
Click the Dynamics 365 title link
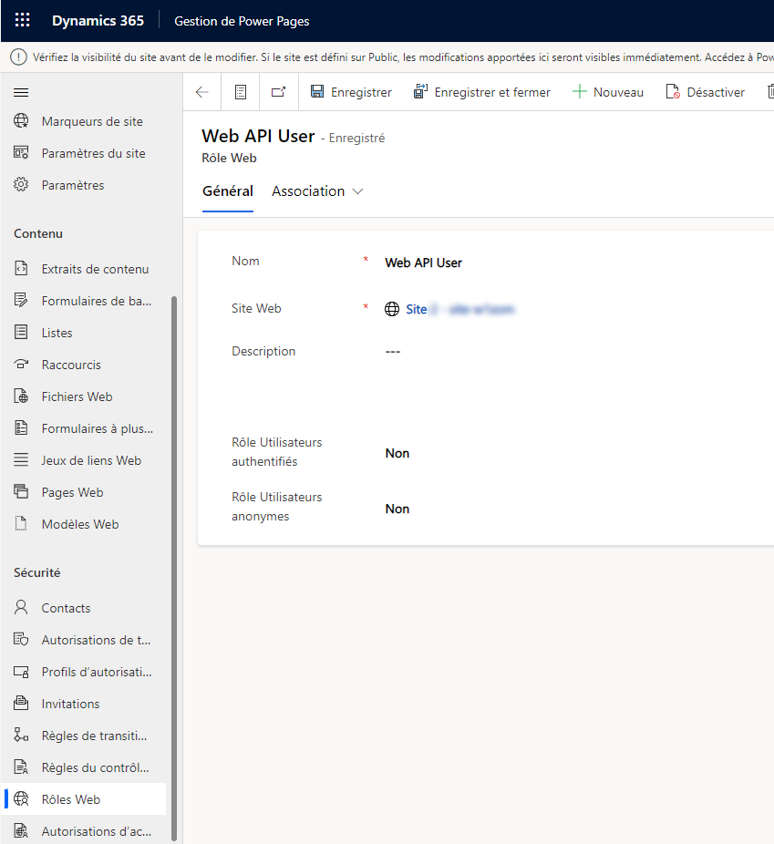coord(98,20)
